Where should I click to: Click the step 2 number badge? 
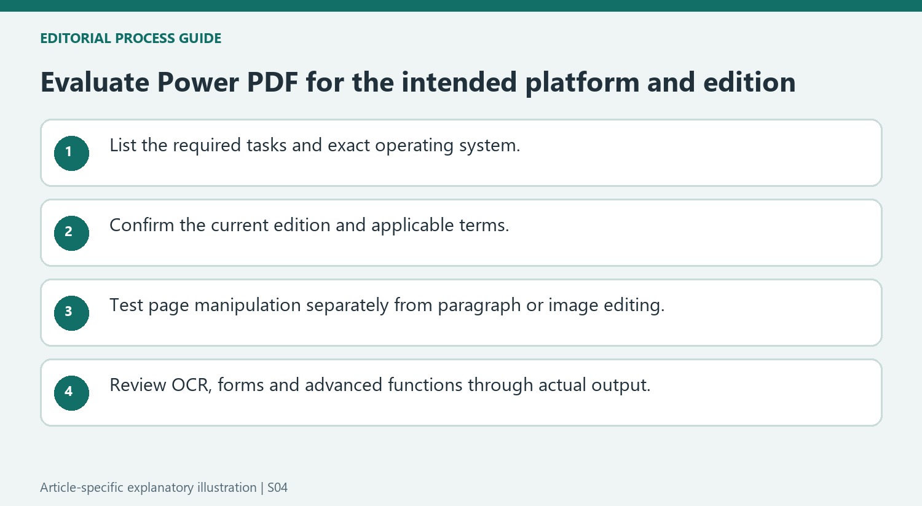(x=71, y=233)
